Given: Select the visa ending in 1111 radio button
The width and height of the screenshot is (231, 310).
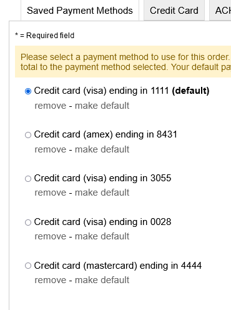Looking at the screenshot, I should click(x=28, y=91).
